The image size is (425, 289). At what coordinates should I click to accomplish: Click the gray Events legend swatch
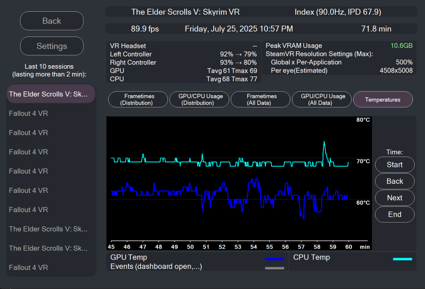(x=274, y=268)
